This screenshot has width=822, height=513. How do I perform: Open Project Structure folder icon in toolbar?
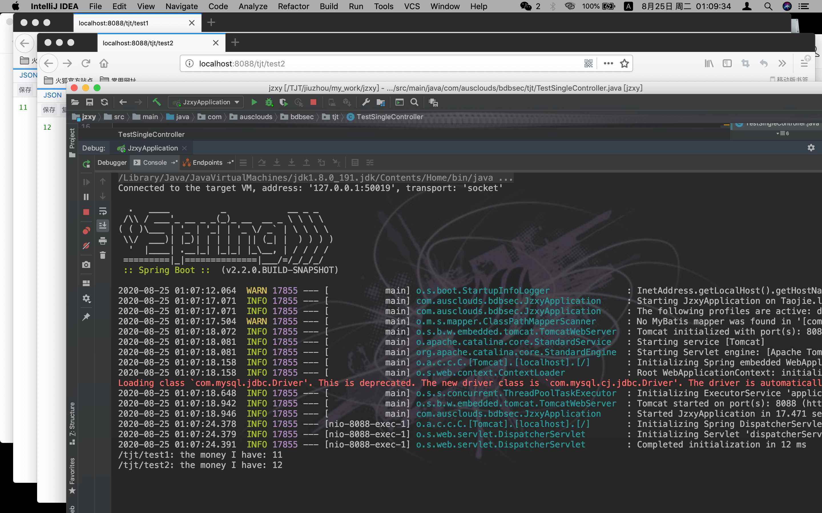point(381,102)
